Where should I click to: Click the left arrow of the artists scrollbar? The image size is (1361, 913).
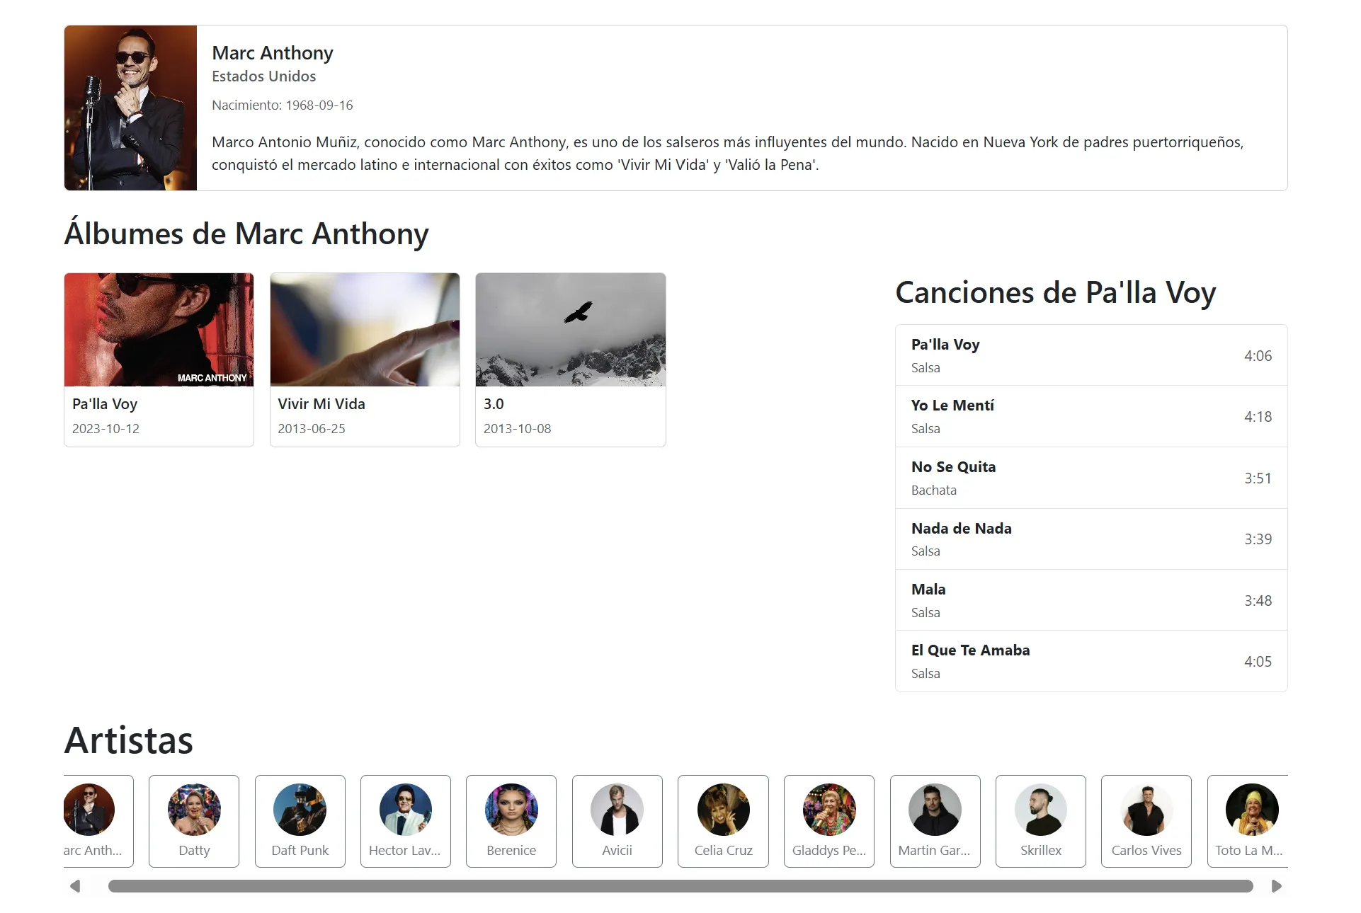tap(75, 886)
